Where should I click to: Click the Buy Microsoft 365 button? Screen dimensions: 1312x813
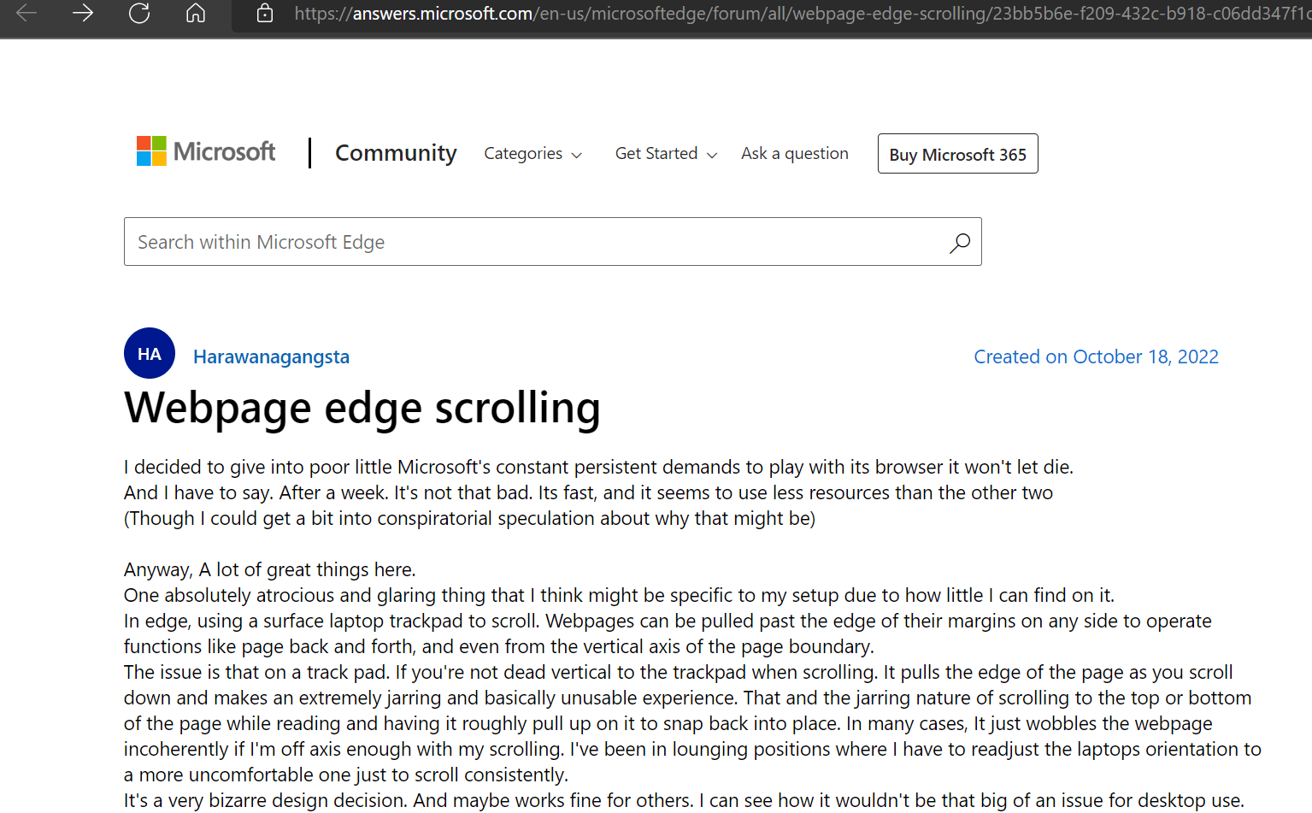956,154
